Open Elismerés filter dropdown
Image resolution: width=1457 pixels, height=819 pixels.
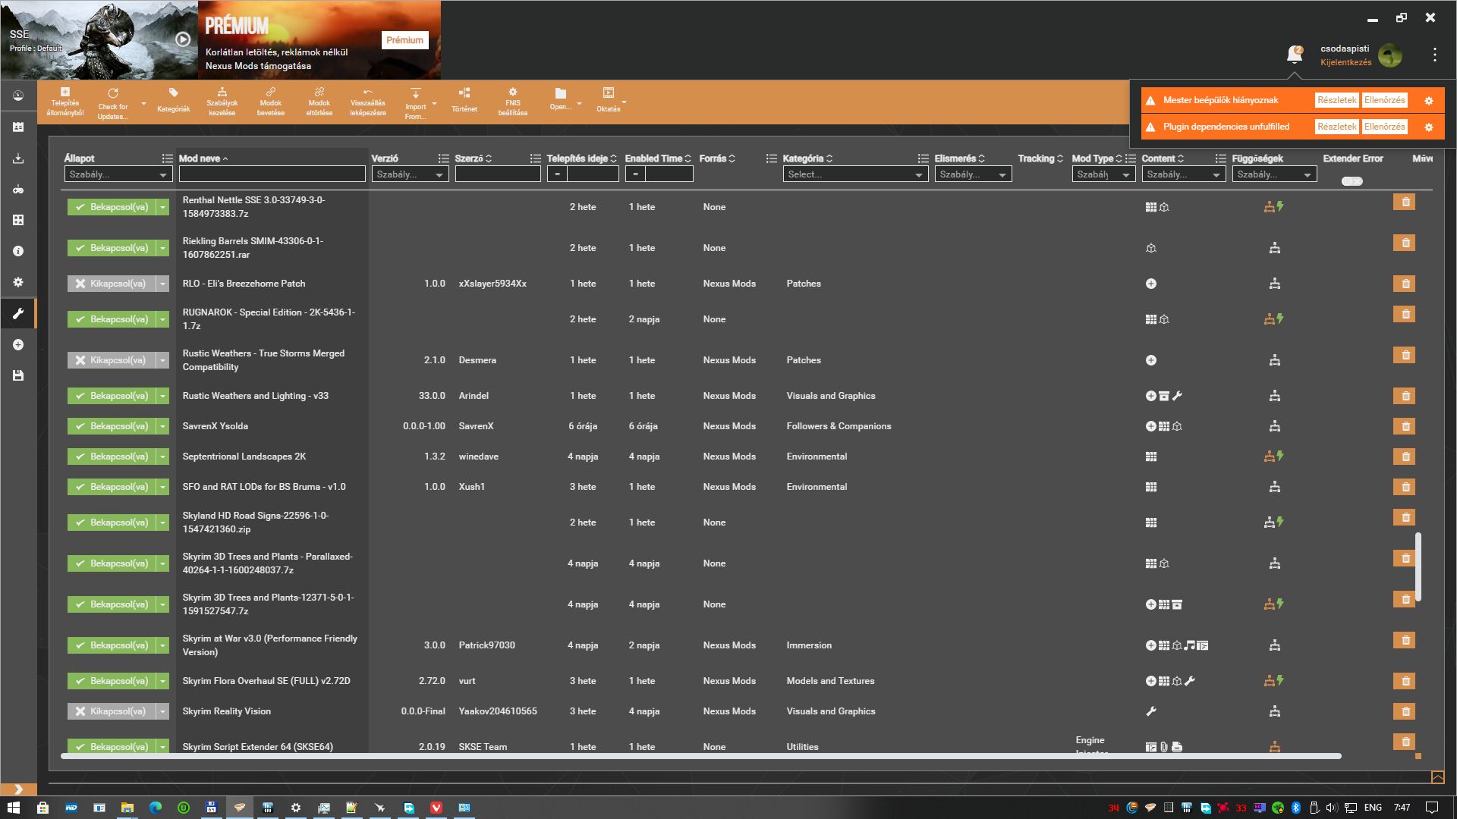click(973, 174)
